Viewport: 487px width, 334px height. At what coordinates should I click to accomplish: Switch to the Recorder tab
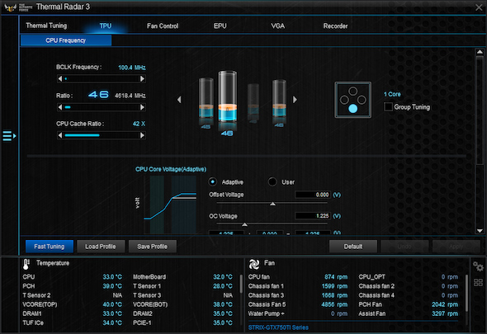[335, 26]
